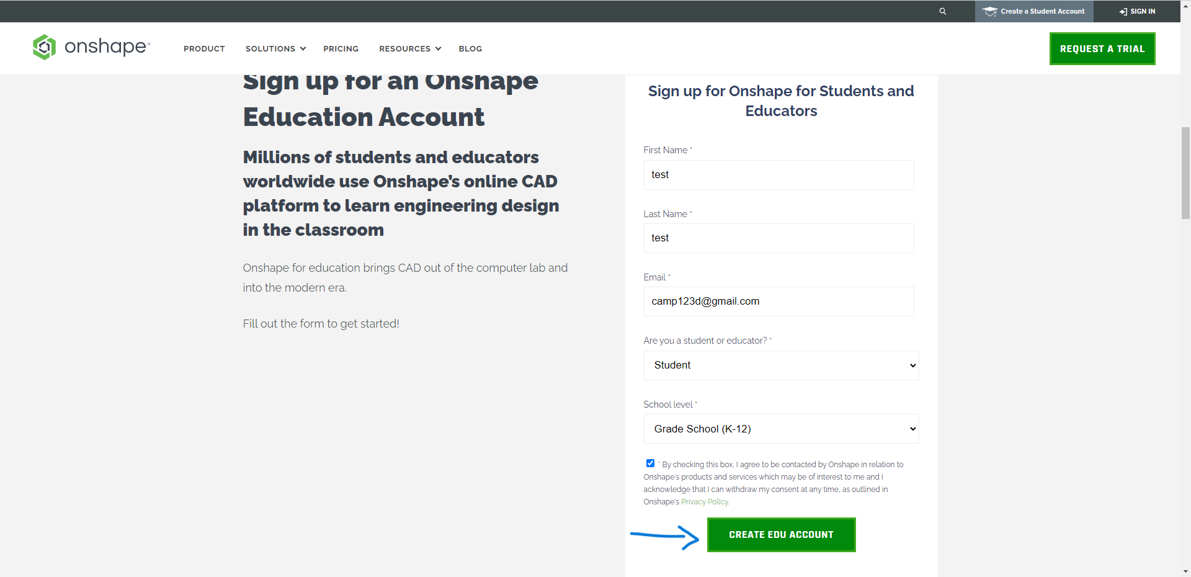
Task: Click inside the Email field
Action: [778, 302]
